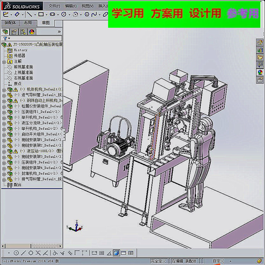This screenshot has width=265, height=265.
Task: Toggle the quadrant snap
Action: 31,253
